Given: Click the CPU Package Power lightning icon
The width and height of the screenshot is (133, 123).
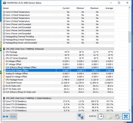Looking at the screenshot, I should pos(4,80).
